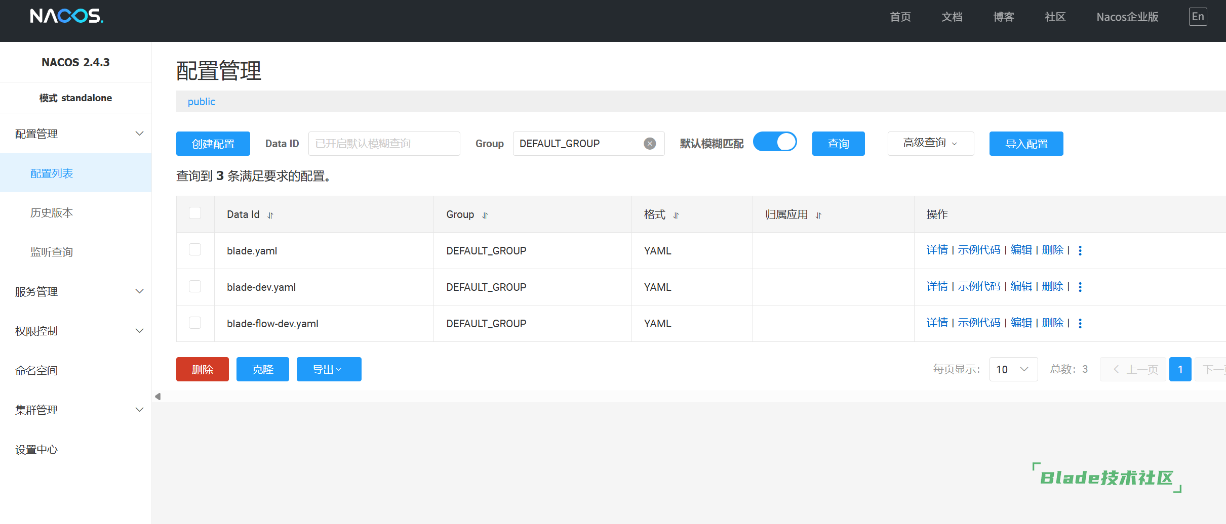Clear the Group field with X icon
The image size is (1226, 524).
(x=650, y=144)
